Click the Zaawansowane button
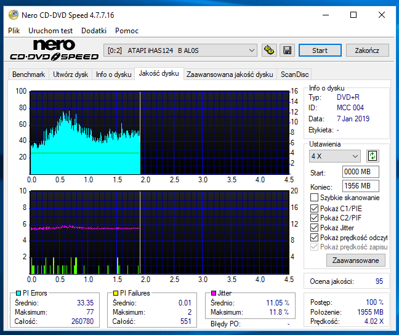 click(x=355, y=260)
